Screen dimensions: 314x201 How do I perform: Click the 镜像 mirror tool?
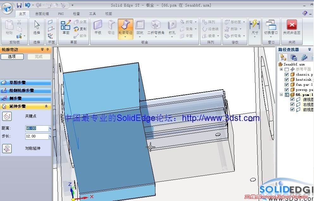pos(210,36)
